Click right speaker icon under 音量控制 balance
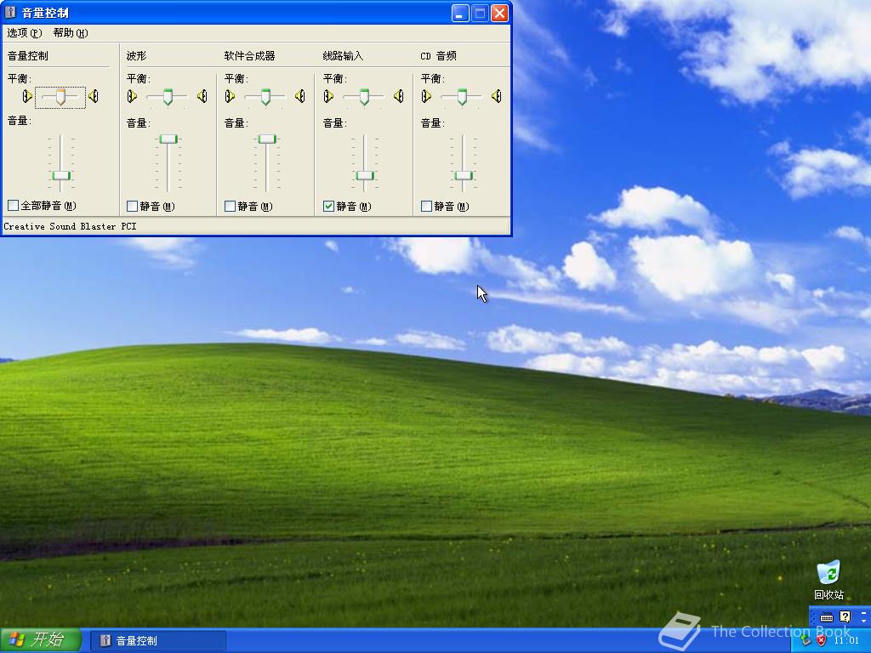The image size is (871, 653). (94, 97)
